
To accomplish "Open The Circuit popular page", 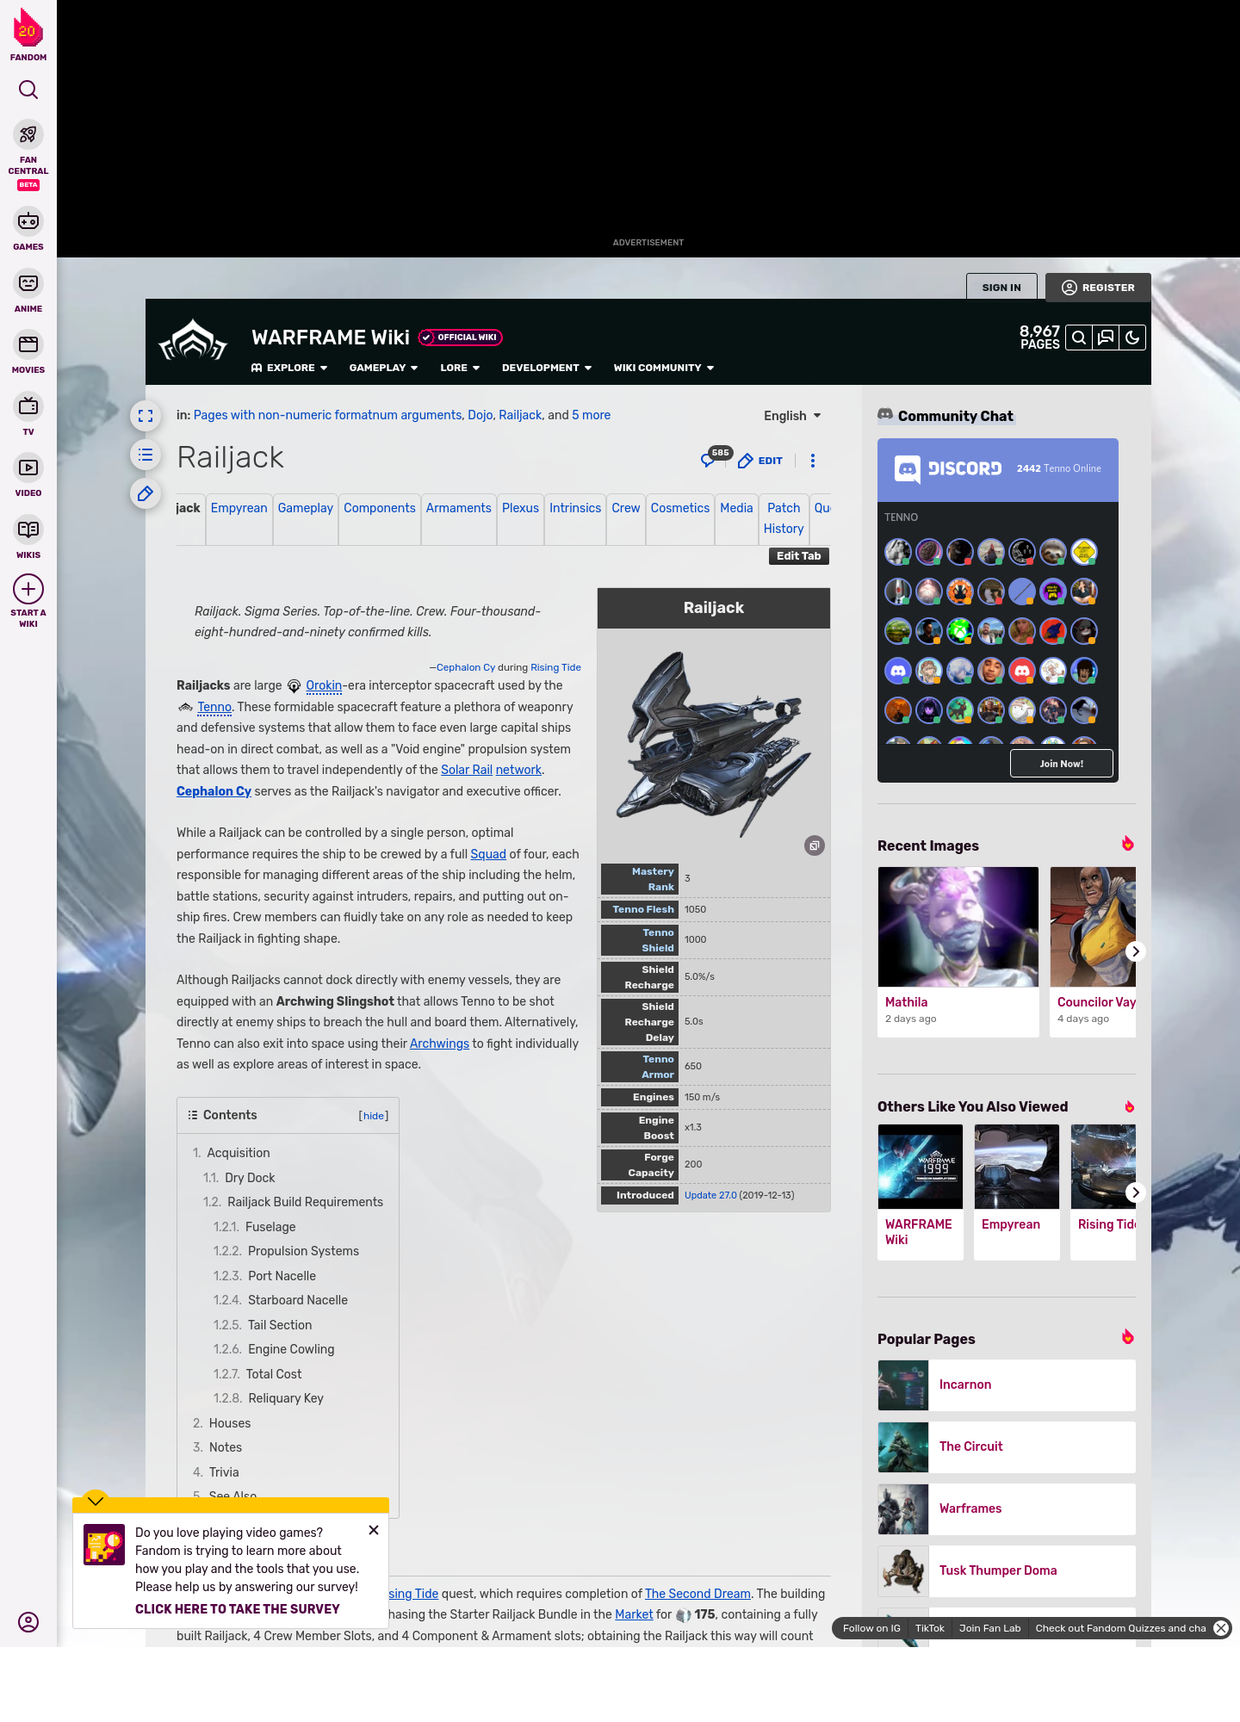I will click(x=1007, y=1447).
